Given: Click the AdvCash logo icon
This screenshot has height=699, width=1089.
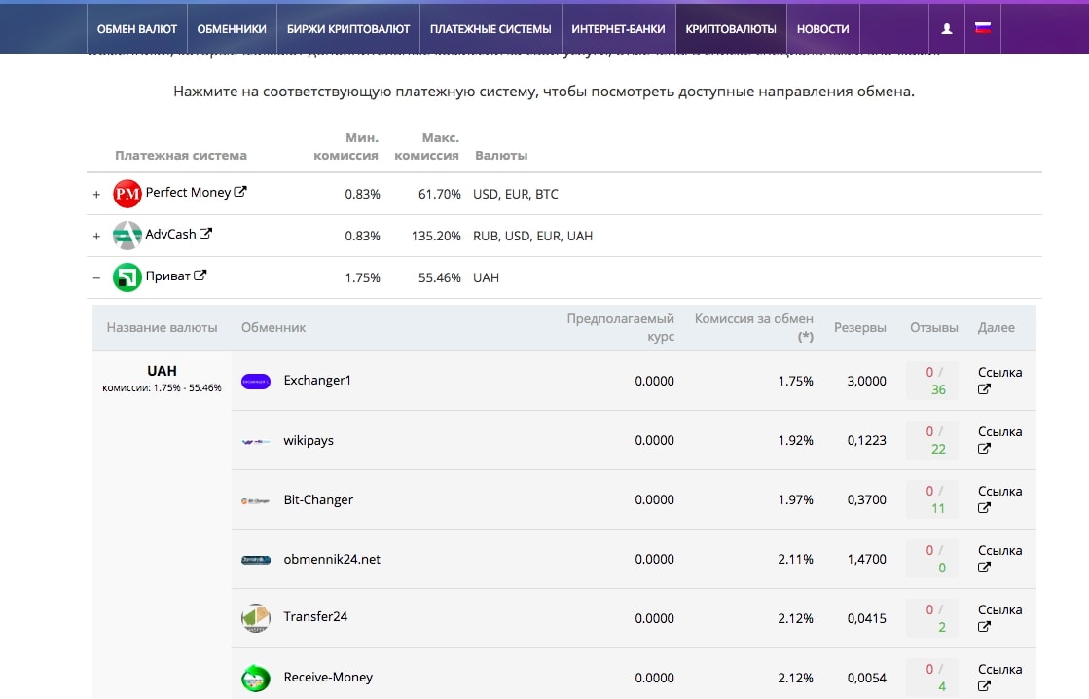Looking at the screenshot, I should 127,236.
